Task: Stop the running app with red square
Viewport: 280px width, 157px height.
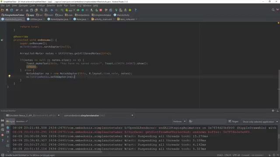Action: pos(101,10)
